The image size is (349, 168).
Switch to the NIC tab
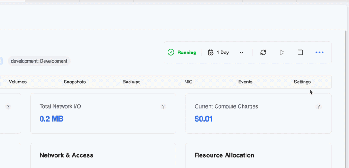pyautogui.click(x=188, y=82)
